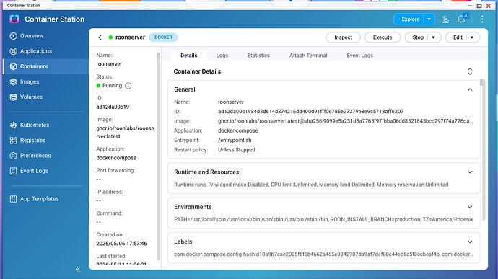498x279 pixels.
Task: Open Images layers icon in sidebar
Action: [13, 82]
